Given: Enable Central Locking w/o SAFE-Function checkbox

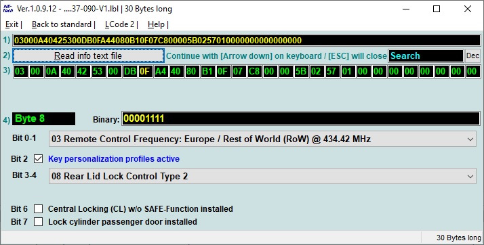Looking at the screenshot, I should point(38,209).
